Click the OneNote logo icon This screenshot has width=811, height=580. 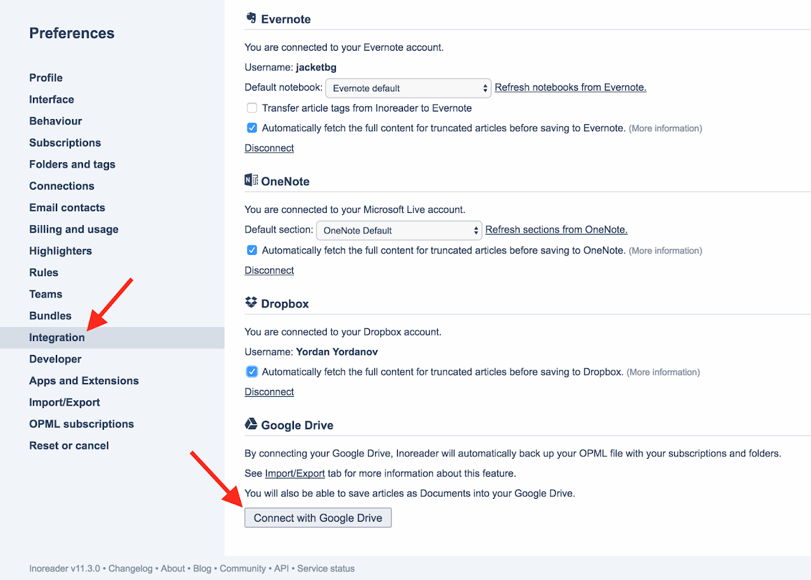251,181
